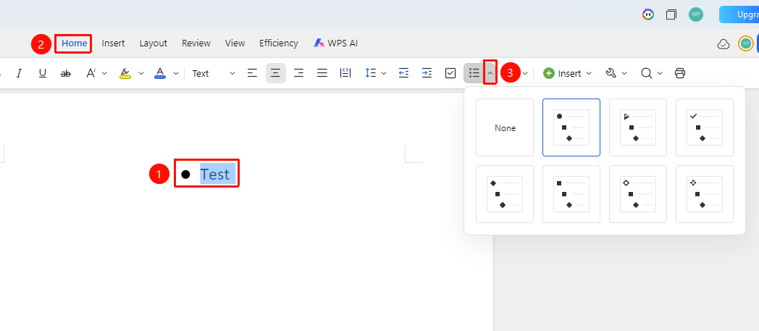Open the Text style dropdown
The image size is (759, 331).
pos(214,74)
